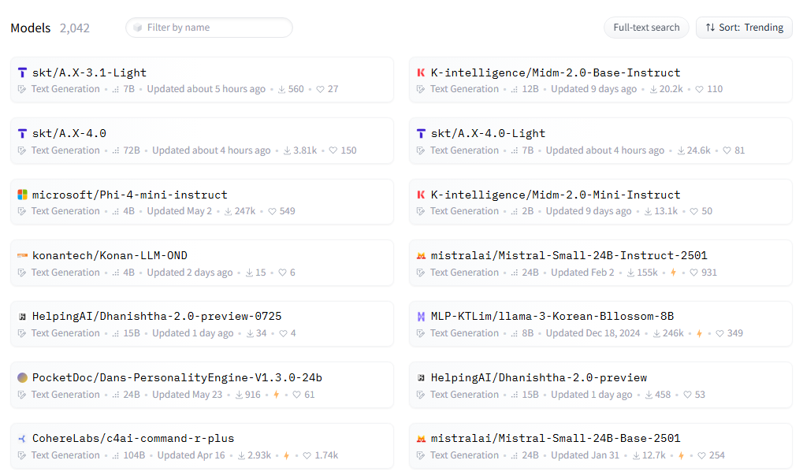Click the download icon on Midm-2.0-Base-Instruct
This screenshot has width=803, height=475.
(653, 89)
